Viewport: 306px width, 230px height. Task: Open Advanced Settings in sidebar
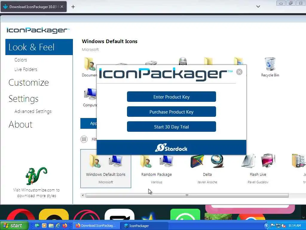(33, 111)
